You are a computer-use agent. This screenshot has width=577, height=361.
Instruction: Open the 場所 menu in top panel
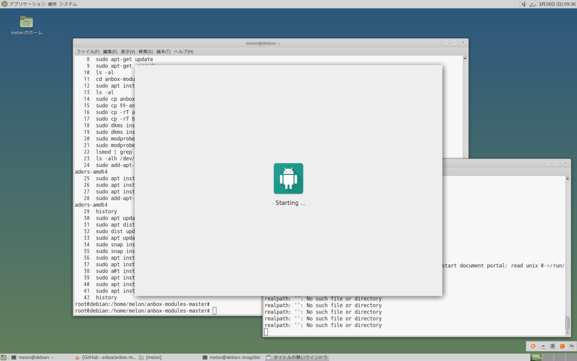pyautogui.click(x=52, y=4)
